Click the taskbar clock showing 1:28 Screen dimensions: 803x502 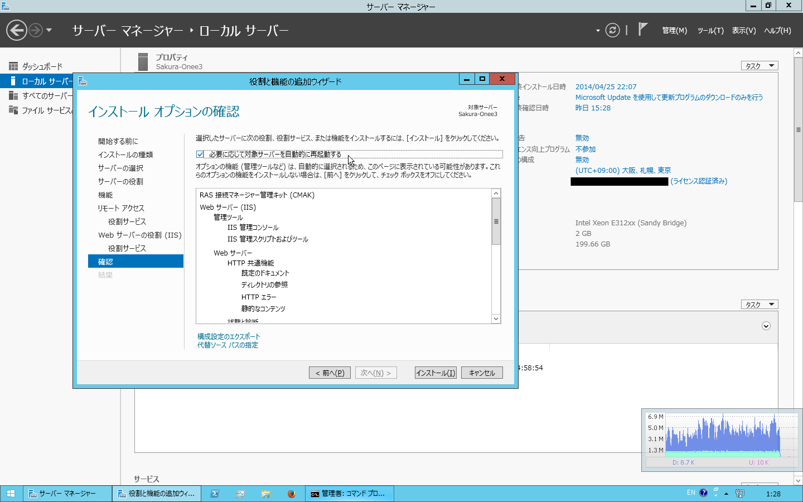[x=773, y=494]
